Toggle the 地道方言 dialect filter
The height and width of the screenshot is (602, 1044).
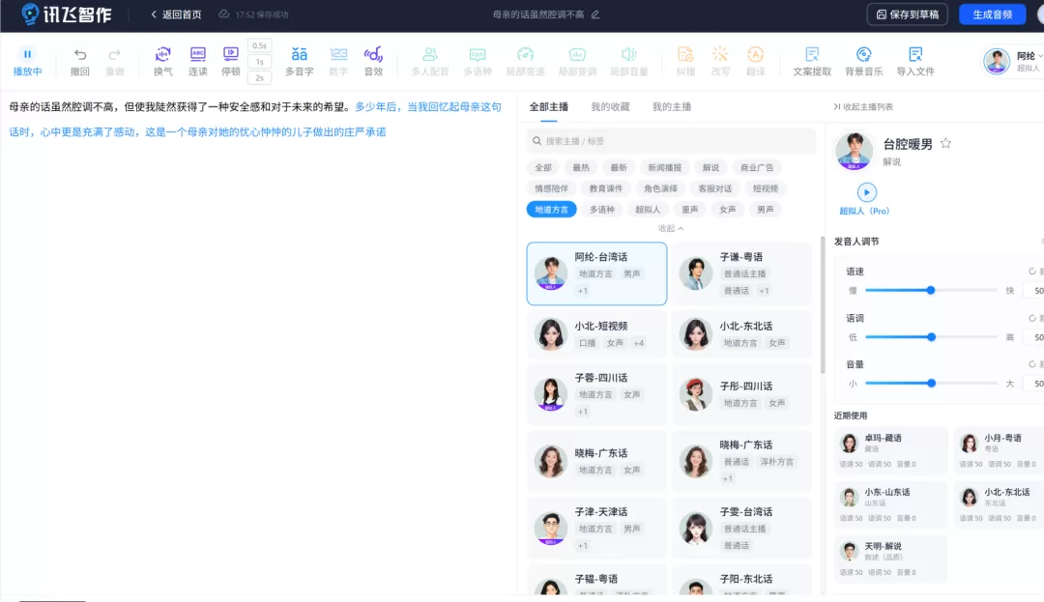pyautogui.click(x=551, y=210)
